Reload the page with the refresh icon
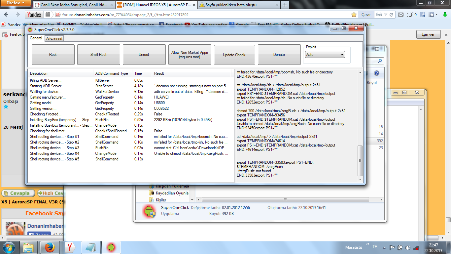Screen dimensions: 451x254 click(391, 15)
